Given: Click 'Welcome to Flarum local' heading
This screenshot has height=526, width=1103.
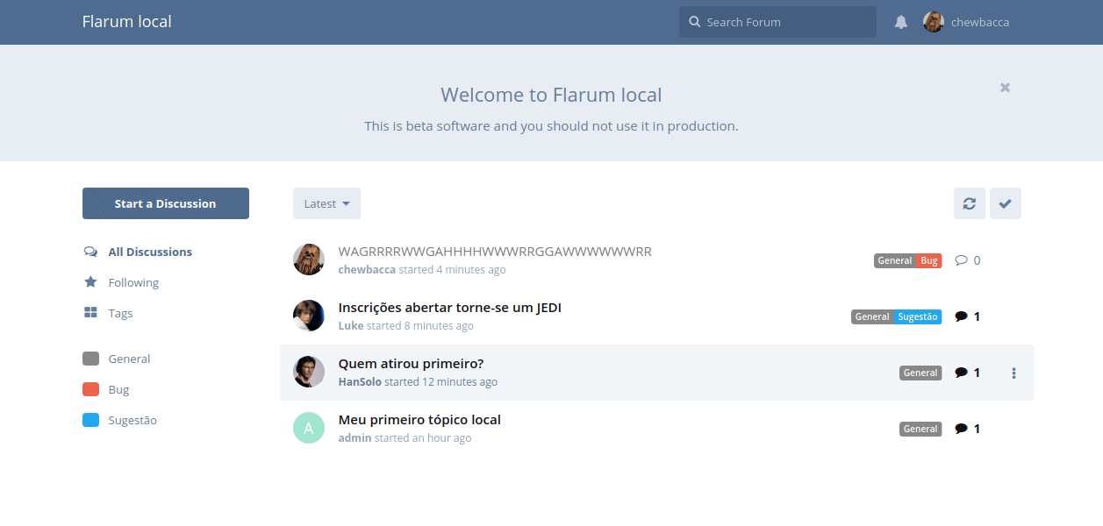Looking at the screenshot, I should click(551, 95).
